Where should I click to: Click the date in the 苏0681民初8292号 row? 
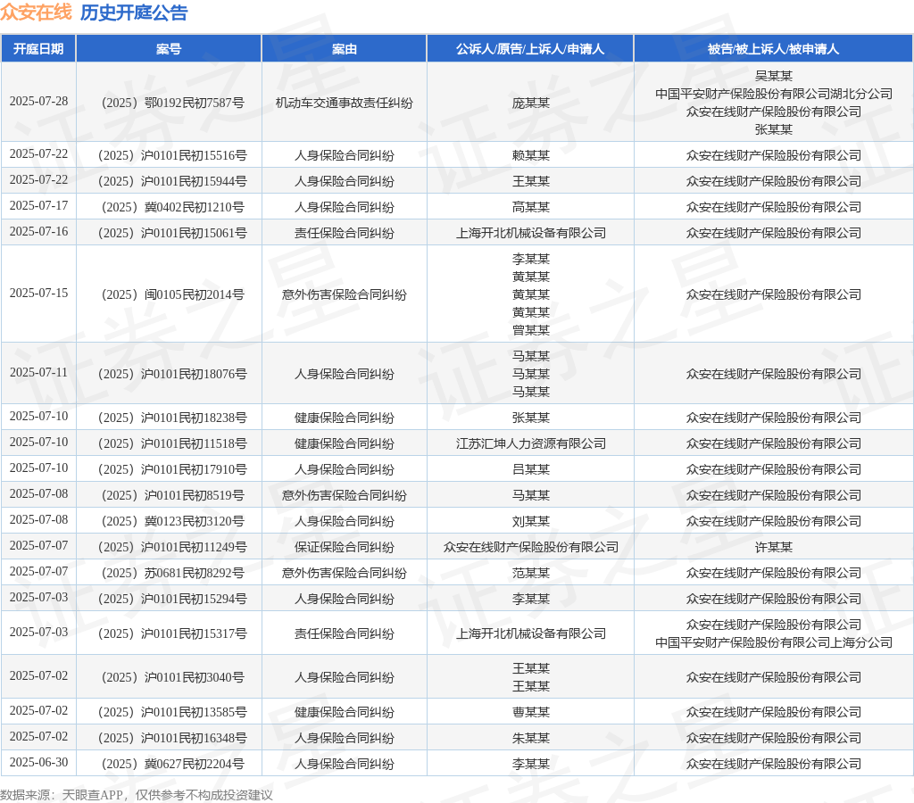[38, 572]
